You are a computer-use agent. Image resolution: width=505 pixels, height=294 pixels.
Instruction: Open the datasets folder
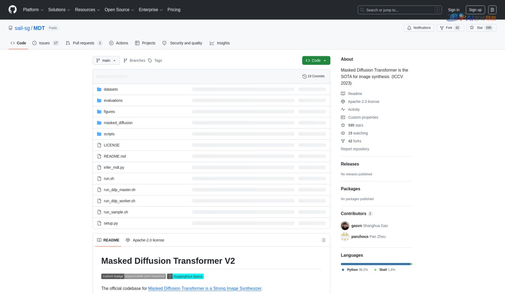tap(111, 89)
